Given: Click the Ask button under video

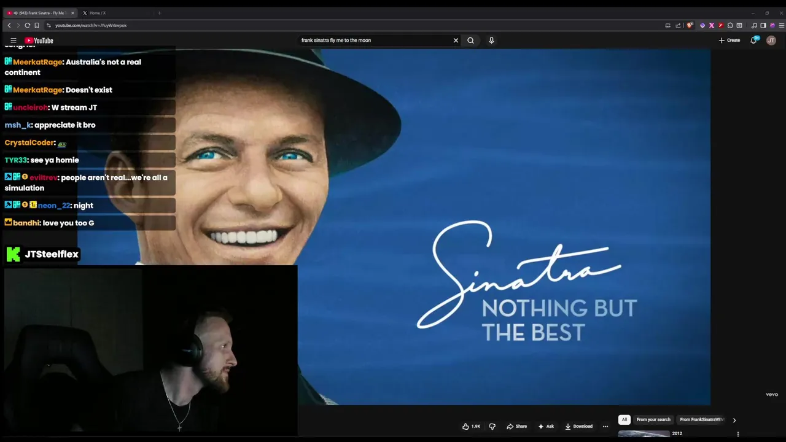Looking at the screenshot, I should tap(546, 427).
